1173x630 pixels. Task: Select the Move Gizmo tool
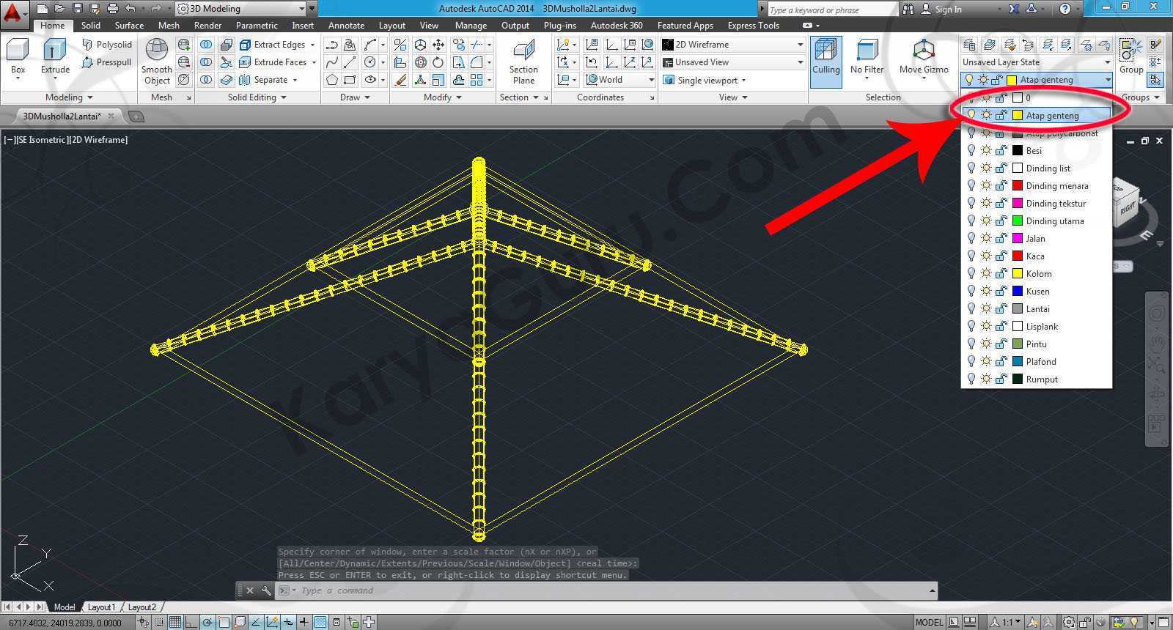(x=924, y=59)
